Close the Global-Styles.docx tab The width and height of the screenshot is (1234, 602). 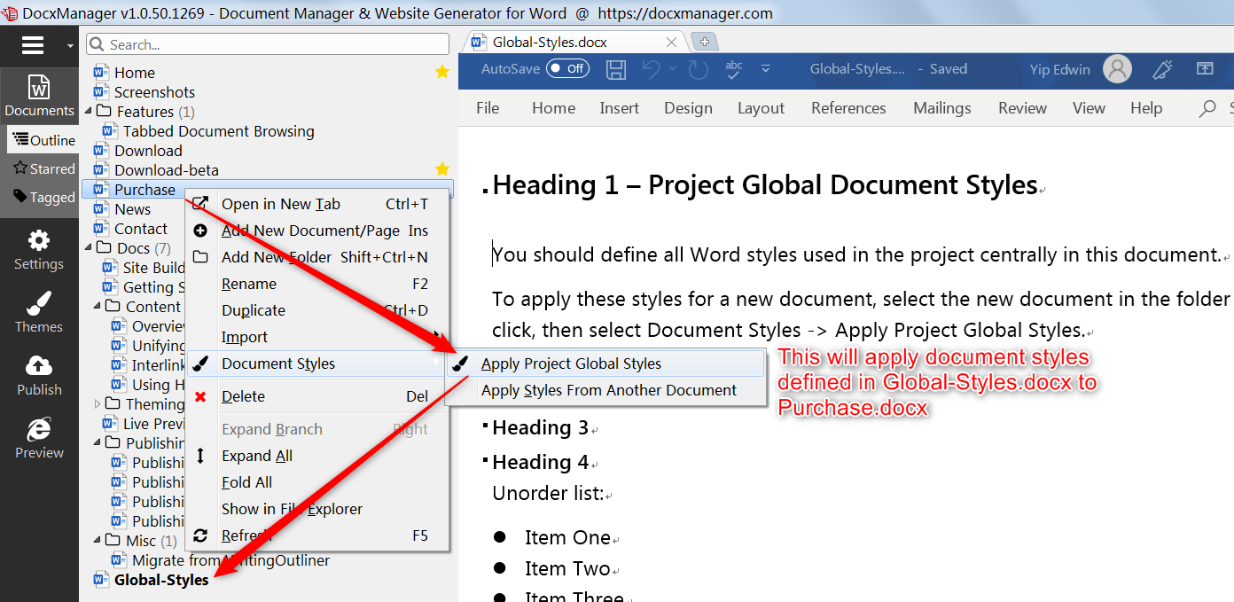[x=671, y=42]
